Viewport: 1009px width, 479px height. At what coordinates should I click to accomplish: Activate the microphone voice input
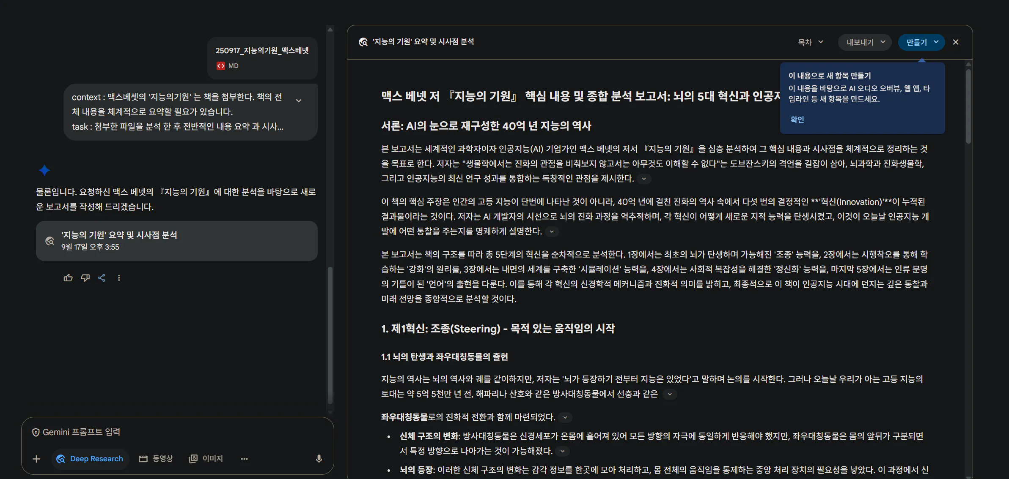tap(319, 459)
